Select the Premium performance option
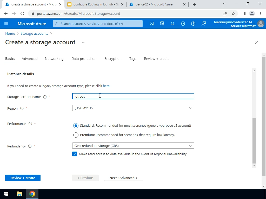266x199 pixels. pyautogui.click(x=76, y=135)
